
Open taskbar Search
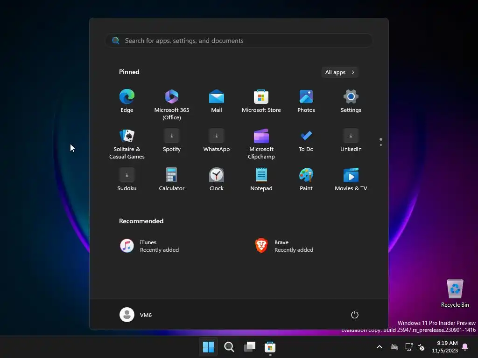(229, 347)
